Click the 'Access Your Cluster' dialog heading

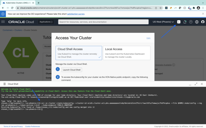pos(74,38)
